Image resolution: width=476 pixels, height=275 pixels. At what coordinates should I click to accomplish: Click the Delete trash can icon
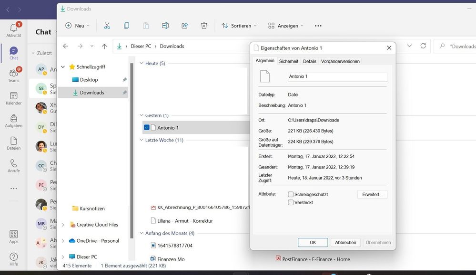pyautogui.click(x=204, y=26)
